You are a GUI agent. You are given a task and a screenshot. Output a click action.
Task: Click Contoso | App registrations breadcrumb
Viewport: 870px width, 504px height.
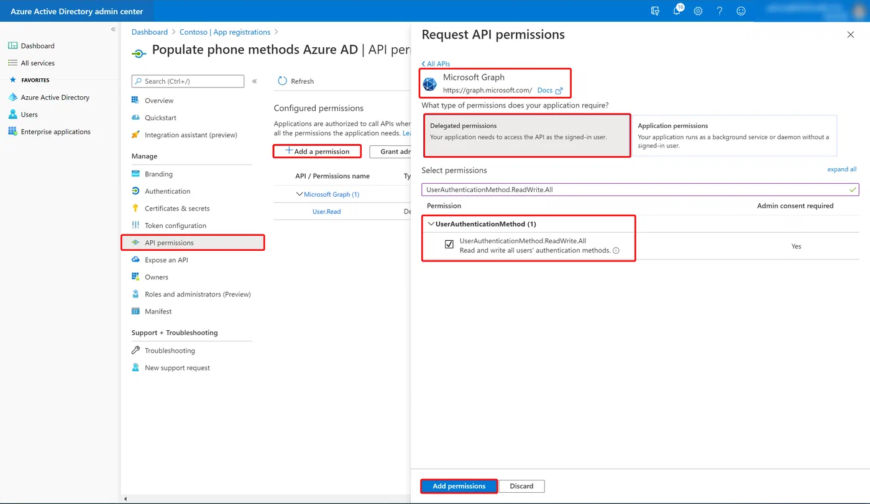coord(225,32)
